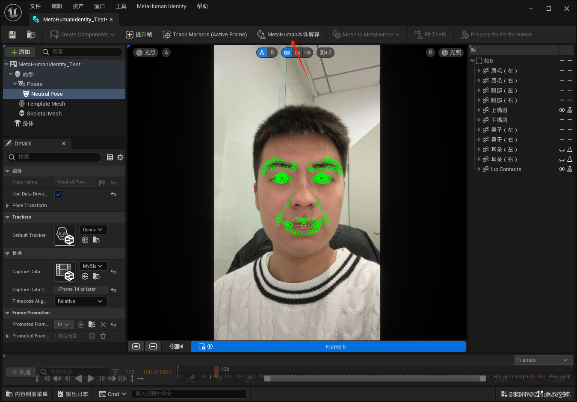Switch to view B in viewport toggle
Viewport: 577px width, 402px height.
point(272,53)
